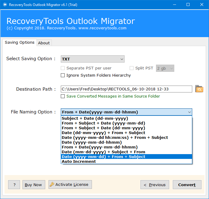Click the key icon on Activate License
209x199 pixels.
(52, 184)
